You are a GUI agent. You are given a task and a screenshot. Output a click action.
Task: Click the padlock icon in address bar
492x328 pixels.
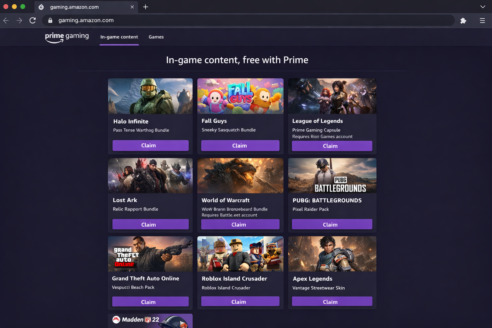pos(50,20)
